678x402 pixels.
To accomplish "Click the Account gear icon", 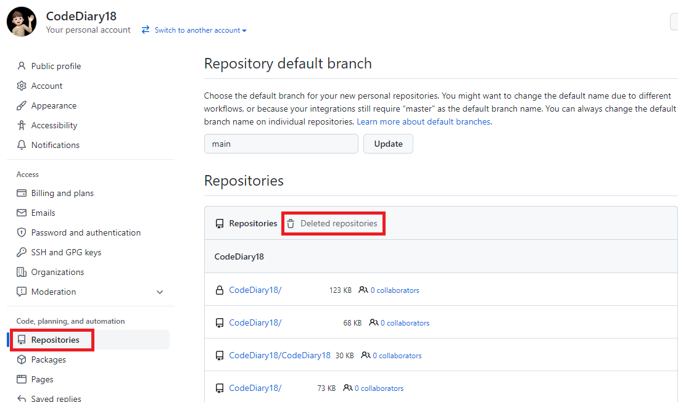I will click(x=21, y=86).
